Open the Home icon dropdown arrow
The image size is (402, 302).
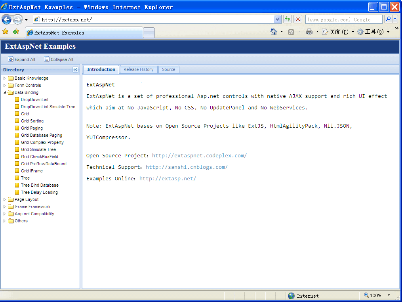click(282, 32)
